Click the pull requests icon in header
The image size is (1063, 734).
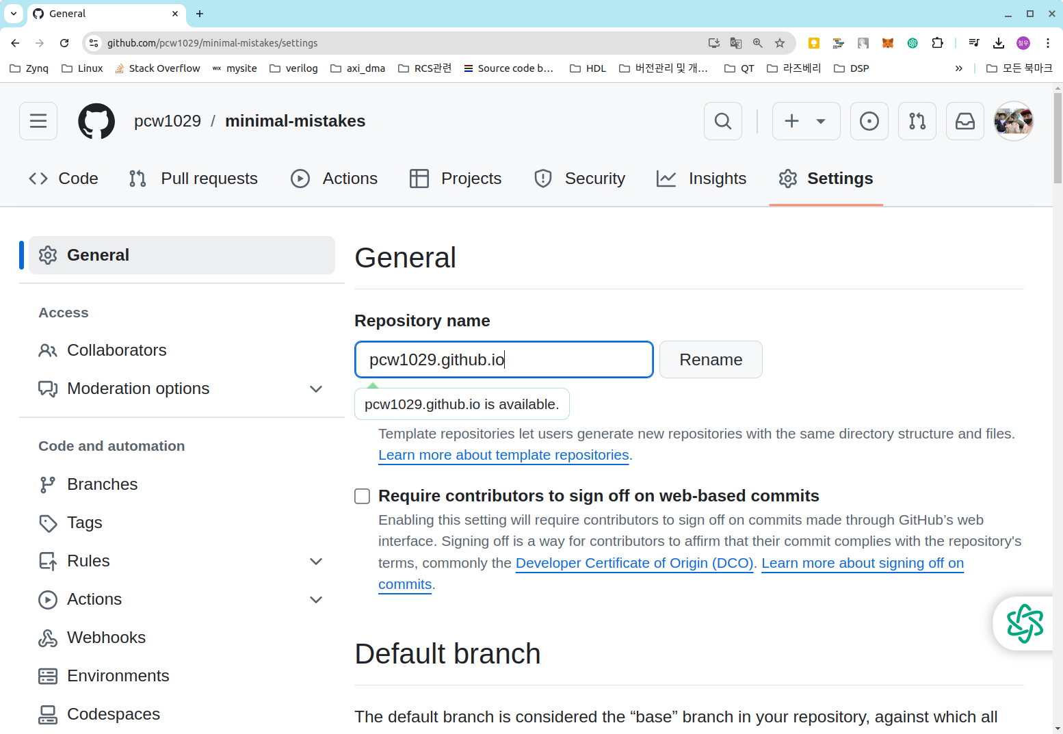click(x=917, y=121)
